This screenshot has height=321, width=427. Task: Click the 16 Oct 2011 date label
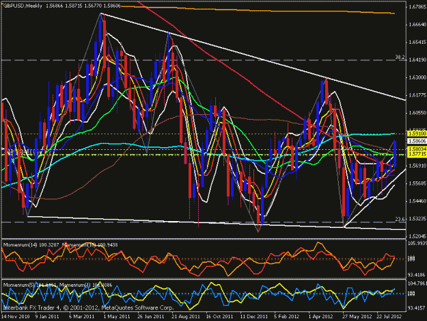pos(219,317)
